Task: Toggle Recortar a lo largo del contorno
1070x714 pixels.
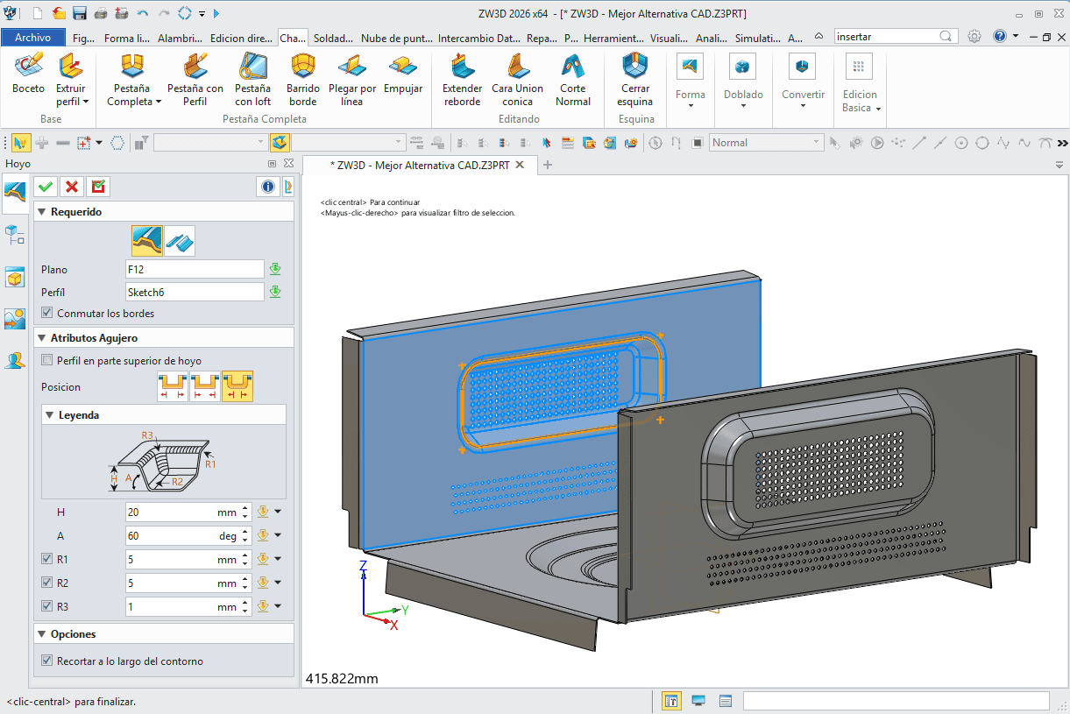Action: 47,661
